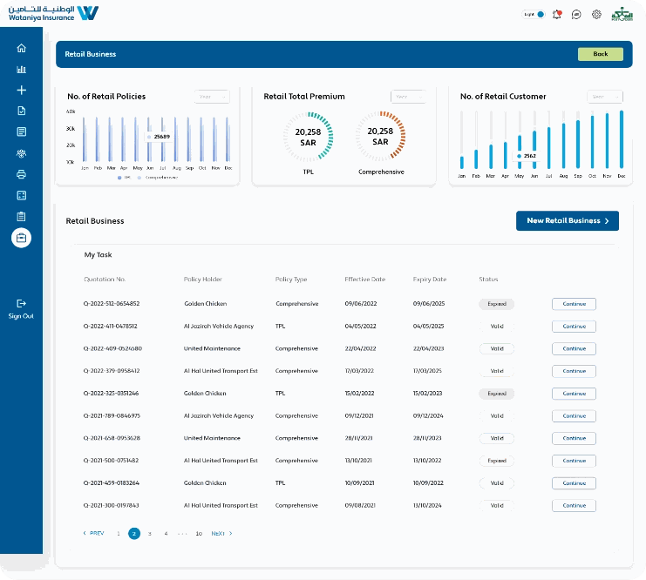
Task: Select quotation number Q-2021-658-0953628
Action: [x=112, y=438]
